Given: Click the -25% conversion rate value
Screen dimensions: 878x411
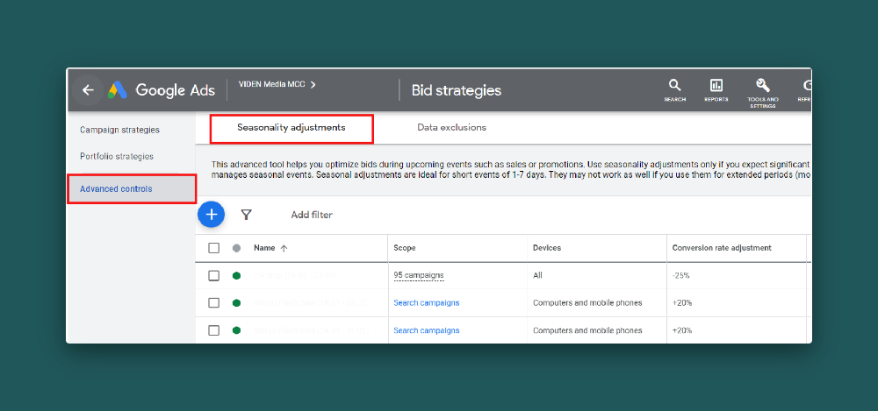Looking at the screenshot, I should coord(681,276).
